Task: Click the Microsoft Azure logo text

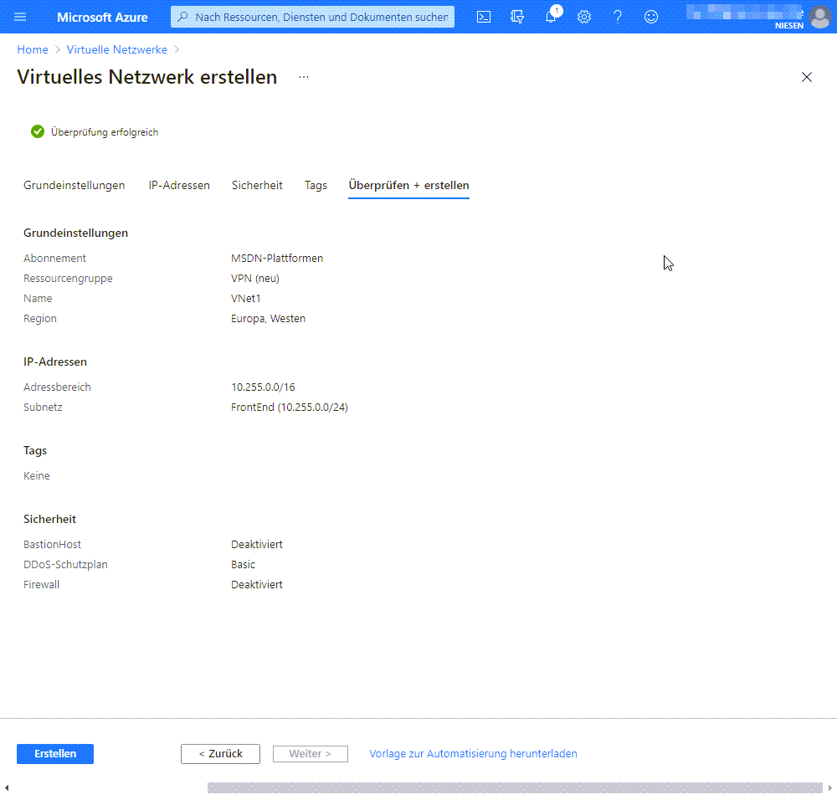Action: [102, 17]
